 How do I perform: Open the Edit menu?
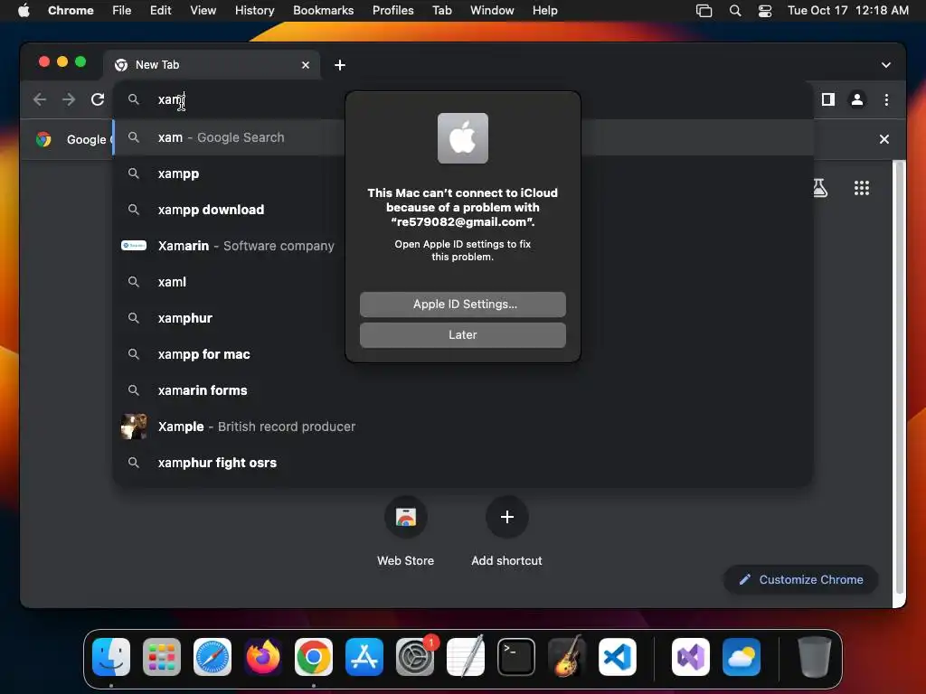(x=160, y=10)
